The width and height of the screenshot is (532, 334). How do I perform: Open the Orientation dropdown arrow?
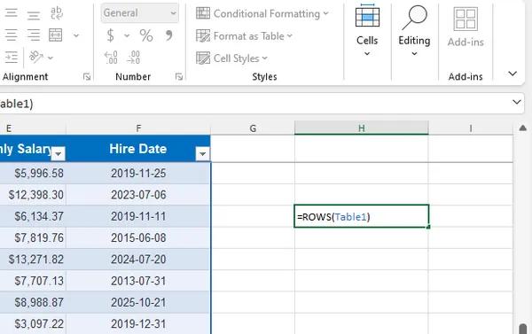(51, 58)
